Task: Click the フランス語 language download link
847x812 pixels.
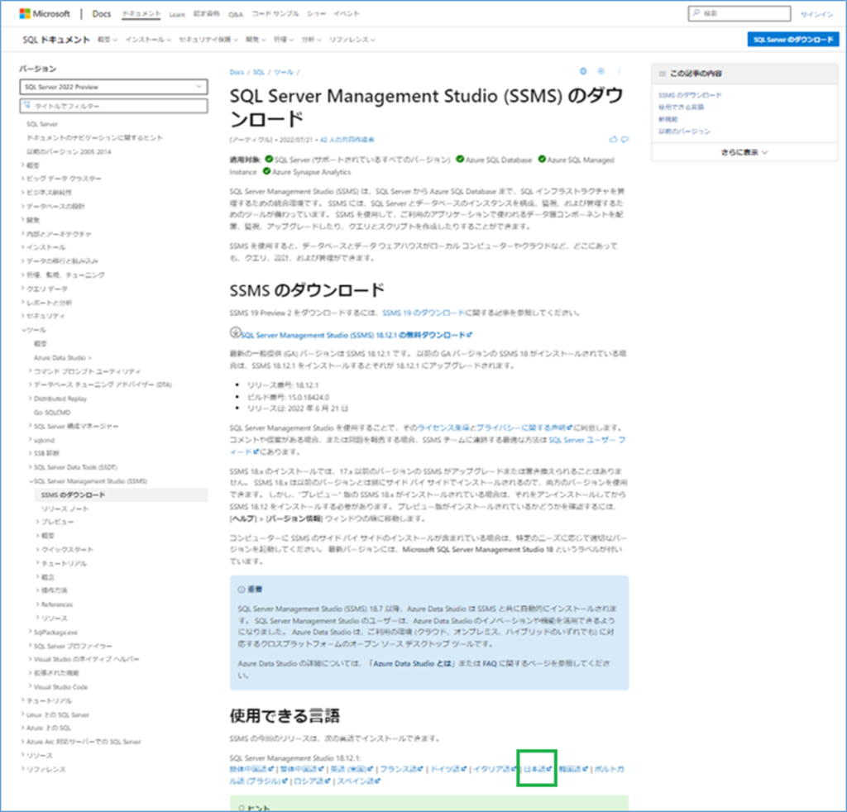Action: (x=401, y=769)
